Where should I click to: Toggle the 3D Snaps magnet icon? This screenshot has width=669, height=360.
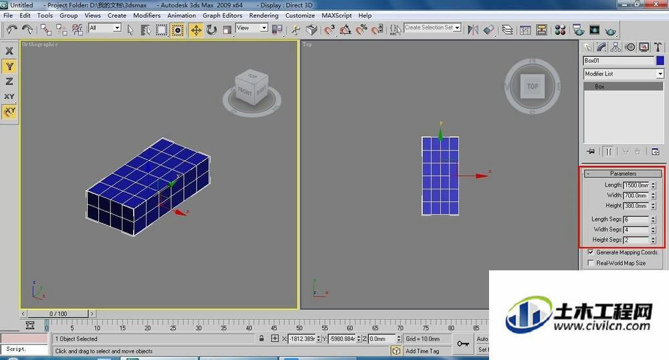tap(329, 29)
